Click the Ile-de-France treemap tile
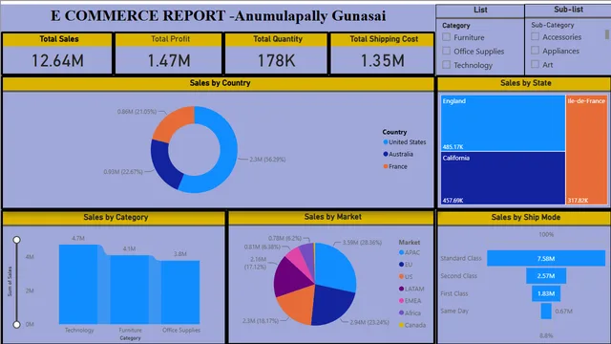The width and height of the screenshot is (611, 344). tap(586, 150)
